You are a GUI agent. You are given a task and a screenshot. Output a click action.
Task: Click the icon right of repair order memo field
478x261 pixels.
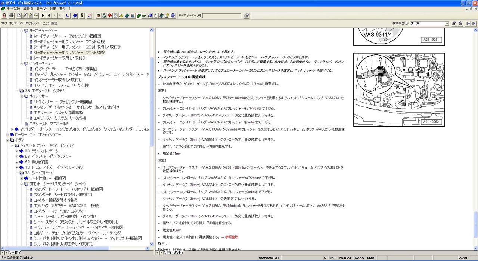(246, 16)
